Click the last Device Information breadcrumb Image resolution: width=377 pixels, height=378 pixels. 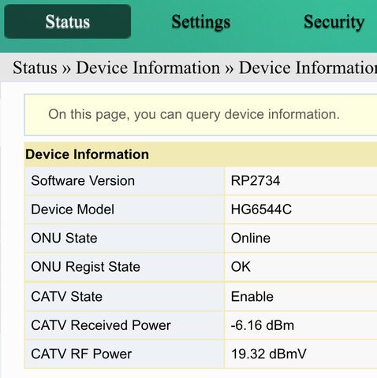[308, 68]
